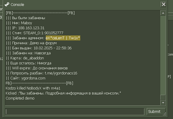Viewport: 173px width, 119px height.
Task: Click the Kodzo killed NoBodyX log line
Action: point(33,88)
